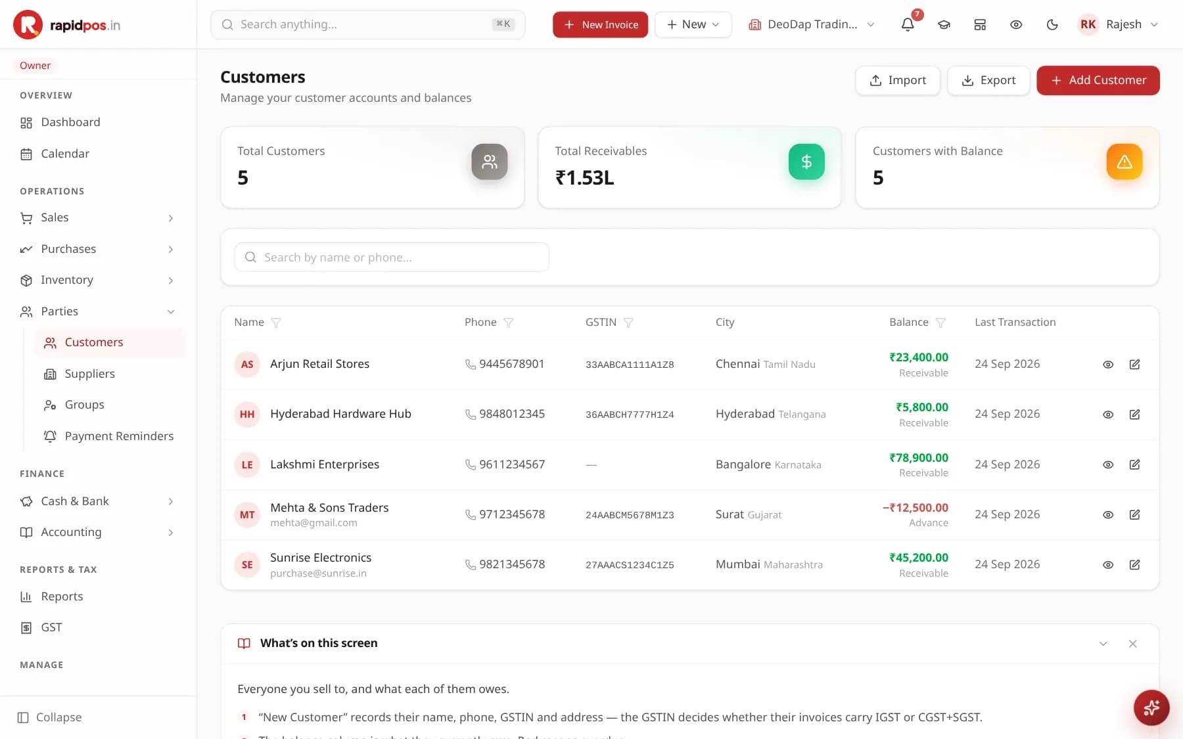The image size is (1183, 739).
Task: Open the notifications bell
Action: click(x=908, y=24)
